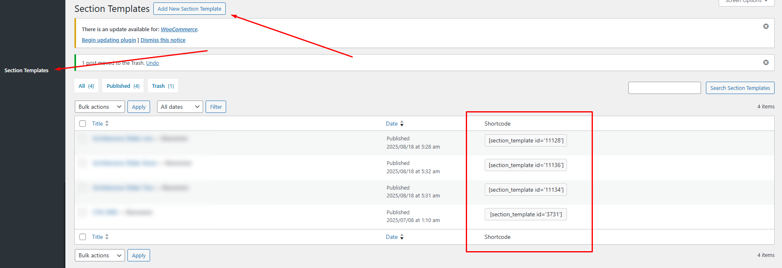Viewport: 782px width, 268px height.
Task: Open the top Bulk actions dropdown
Action: pyautogui.click(x=100, y=107)
